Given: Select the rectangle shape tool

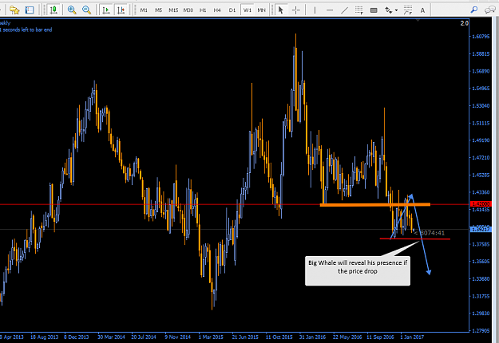Looking at the screenshot, I should click(x=374, y=10).
